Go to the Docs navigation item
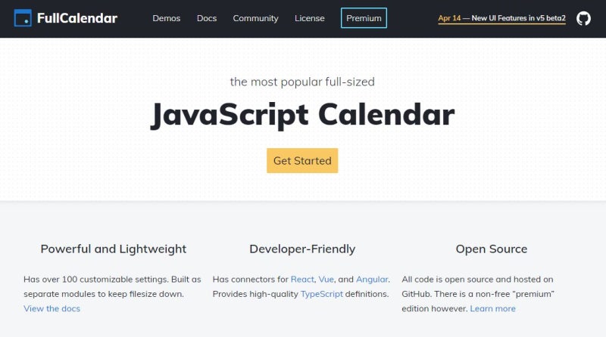Screen dimensions: 606x337 (207, 18)
